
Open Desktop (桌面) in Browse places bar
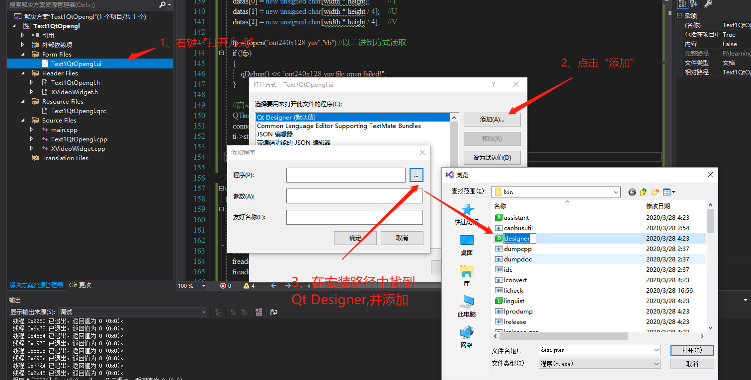coord(467,245)
